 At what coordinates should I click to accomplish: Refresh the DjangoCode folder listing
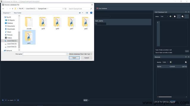coord(65,9)
